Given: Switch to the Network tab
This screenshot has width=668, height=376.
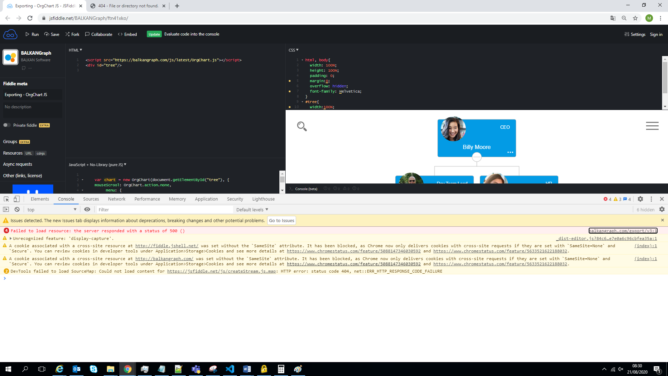Looking at the screenshot, I should (117, 199).
